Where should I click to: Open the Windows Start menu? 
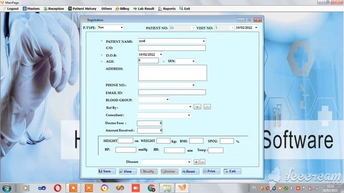pyautogui.click(x=6, y=188)
